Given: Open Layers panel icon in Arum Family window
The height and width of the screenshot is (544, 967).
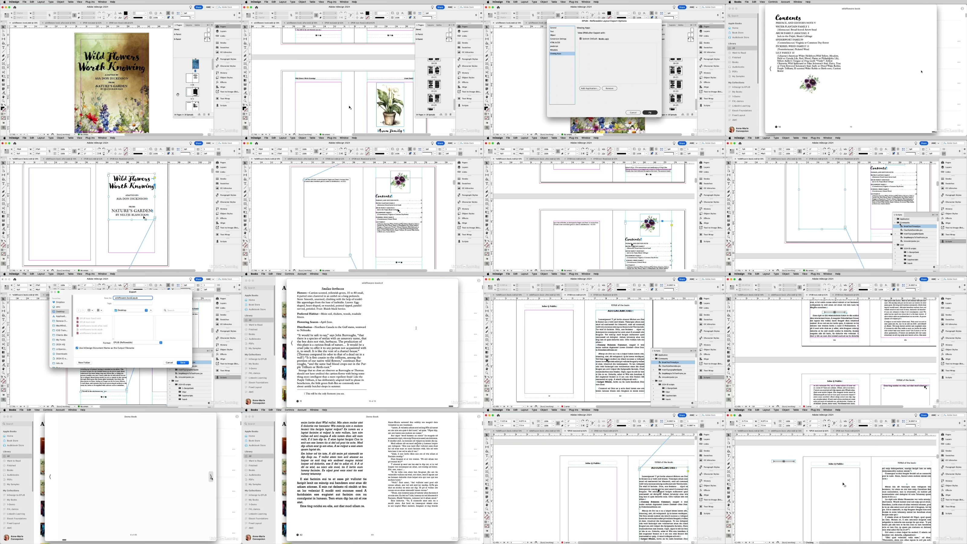Looking at the screenshot, I should pos(459,31).
